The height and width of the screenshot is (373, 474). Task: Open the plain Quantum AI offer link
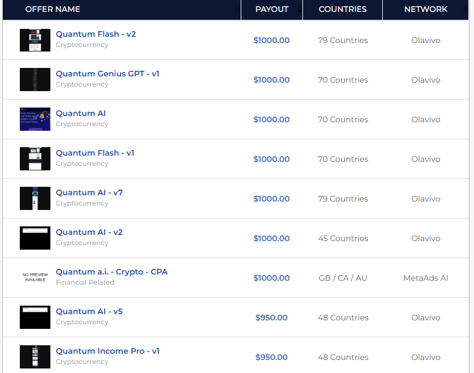(x=81, y=113)
